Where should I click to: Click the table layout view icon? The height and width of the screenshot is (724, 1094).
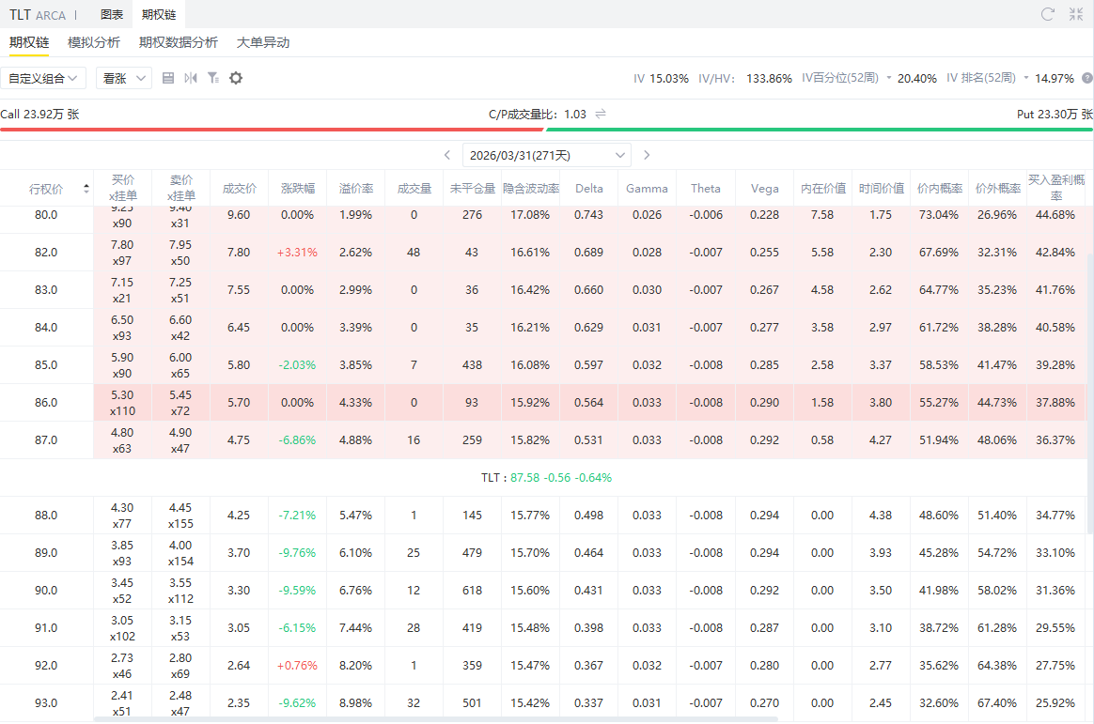coord(168,78)
